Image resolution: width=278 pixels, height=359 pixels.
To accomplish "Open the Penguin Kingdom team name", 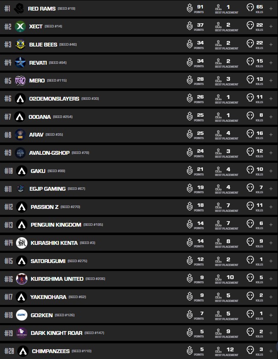I will (x=56, y=225).
